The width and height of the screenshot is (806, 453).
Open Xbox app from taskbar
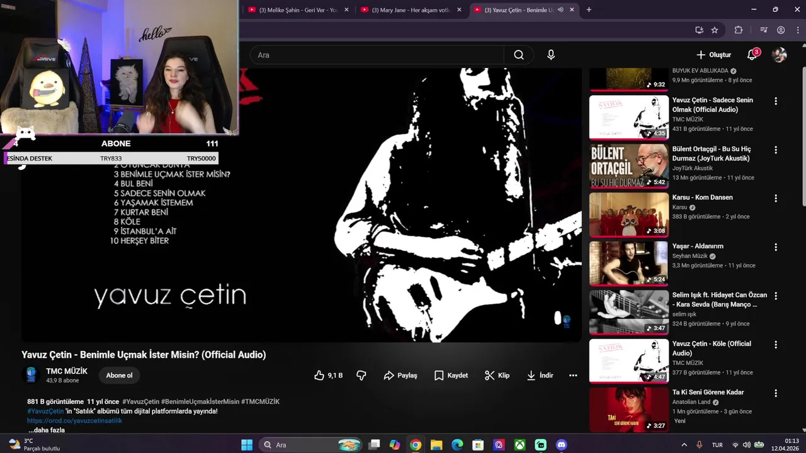pos(519,445)
